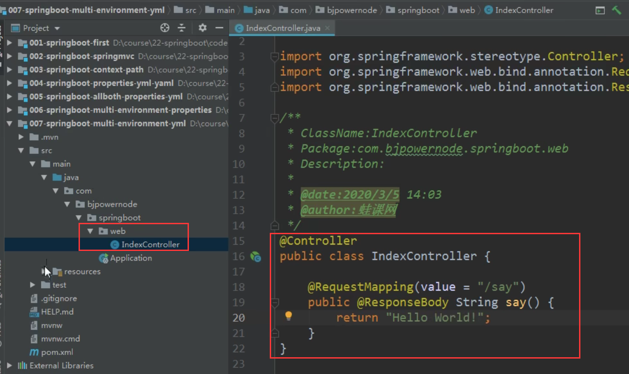Expand 005-springboot-allboth-properties-yml module
The height and width of the screenshot is (374, 629).
click(x=10, y=97)
